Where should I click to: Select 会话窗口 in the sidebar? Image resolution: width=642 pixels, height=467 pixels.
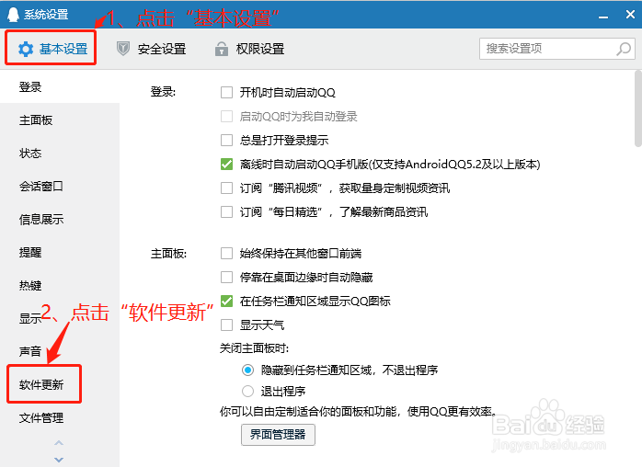coord(60,187)
